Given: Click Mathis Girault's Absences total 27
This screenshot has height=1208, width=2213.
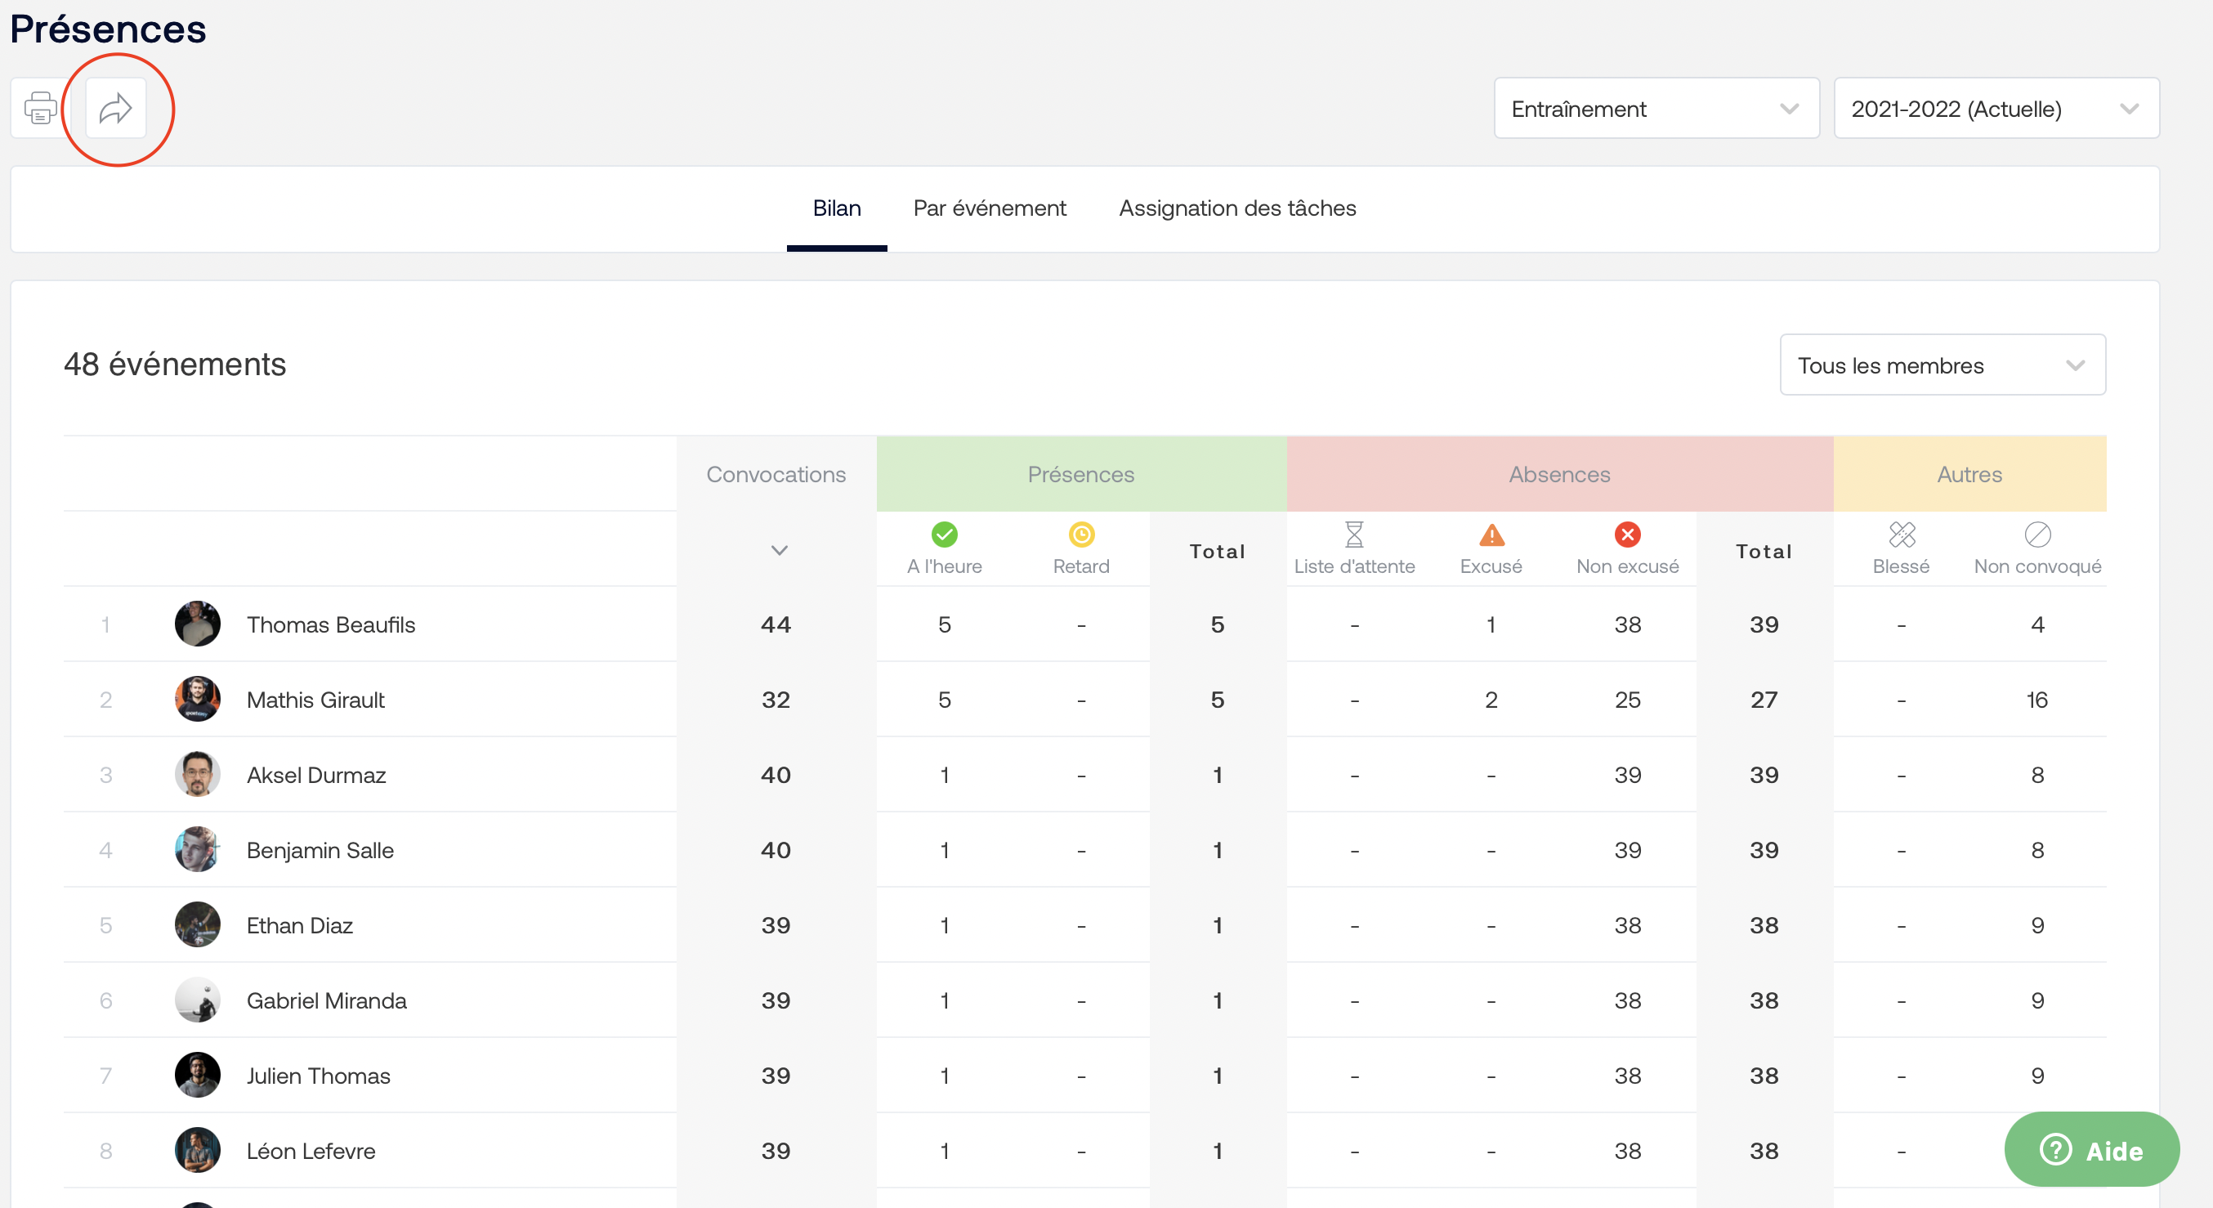Looking at the screenshot, I should (1764, 700).
